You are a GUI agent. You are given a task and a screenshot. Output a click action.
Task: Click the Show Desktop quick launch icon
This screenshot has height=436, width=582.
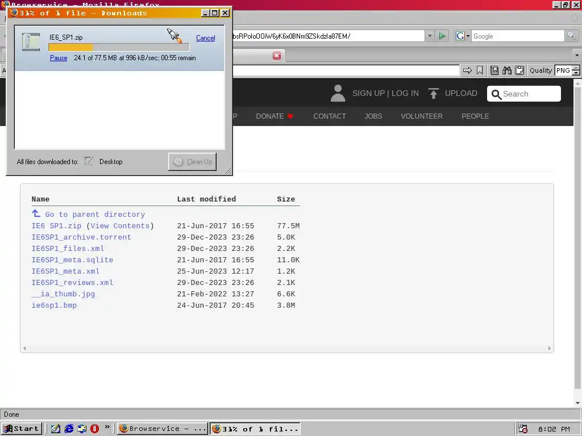click(56, 429)
